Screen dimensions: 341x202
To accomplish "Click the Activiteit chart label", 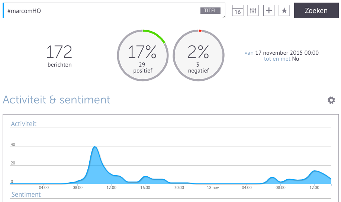I will click(24, 124).
